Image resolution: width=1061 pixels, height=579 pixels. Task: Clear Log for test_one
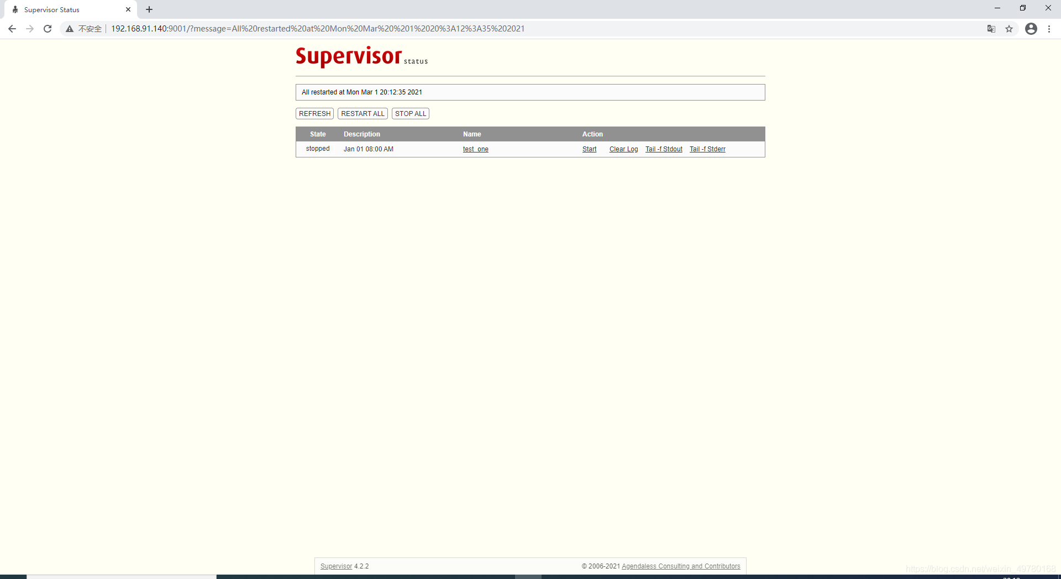pyautogui.click(x=623, y=149)
